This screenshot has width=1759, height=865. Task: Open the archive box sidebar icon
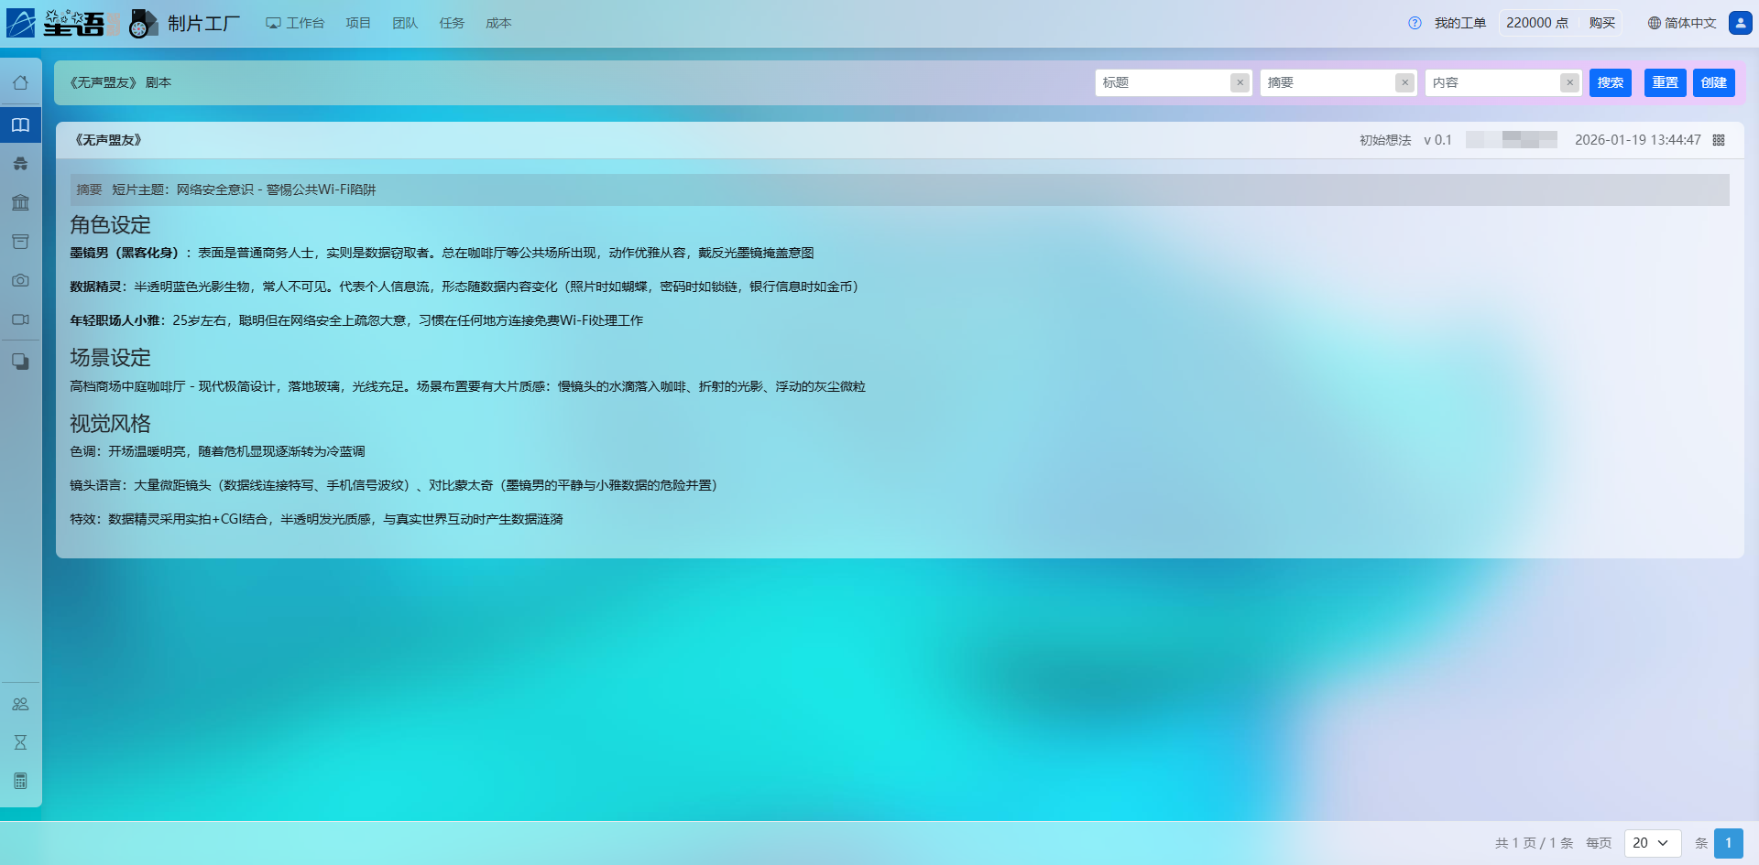tap(20, 242)
